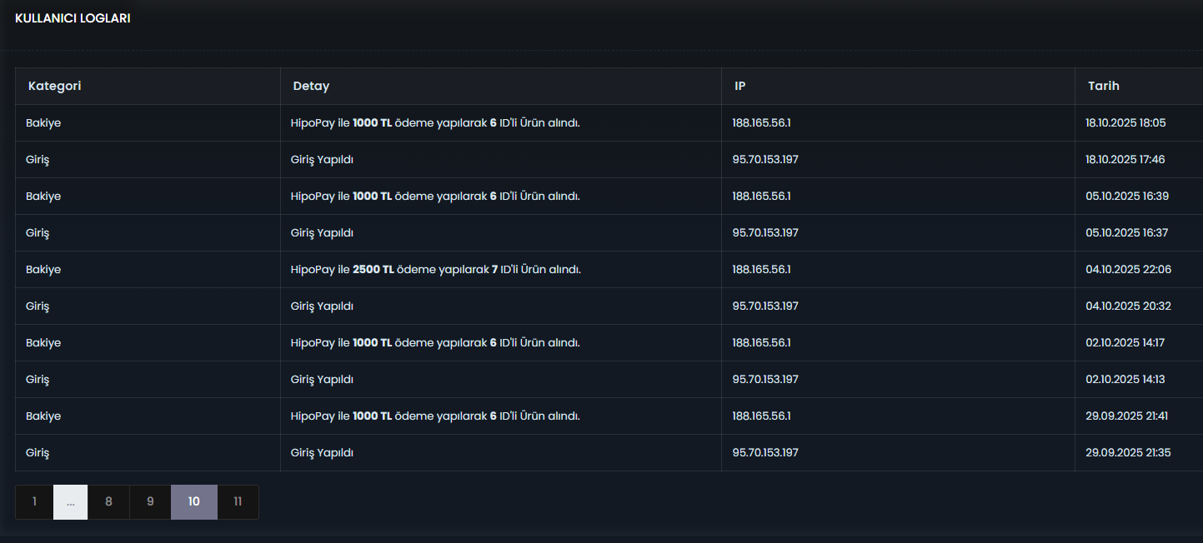Click Giriş Yapıldı in the 04.10.2025 20:32 row

tap(322, 306)
